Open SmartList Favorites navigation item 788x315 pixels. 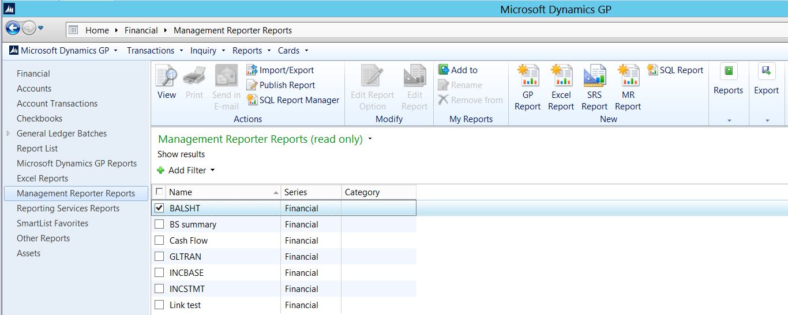coord(52,223)
